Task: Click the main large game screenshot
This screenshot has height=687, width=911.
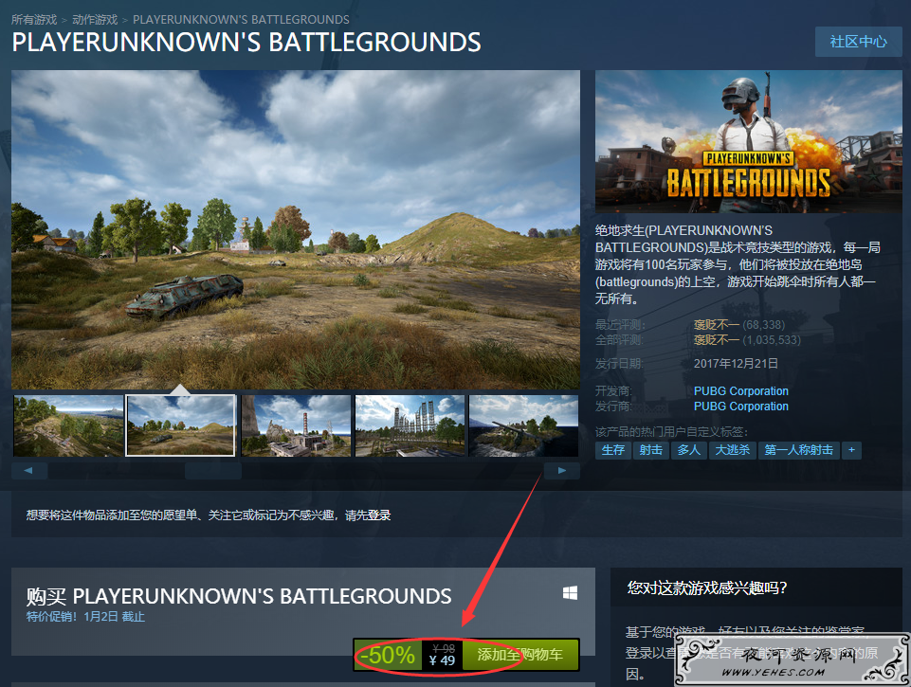Action: [x=296, y=229]
